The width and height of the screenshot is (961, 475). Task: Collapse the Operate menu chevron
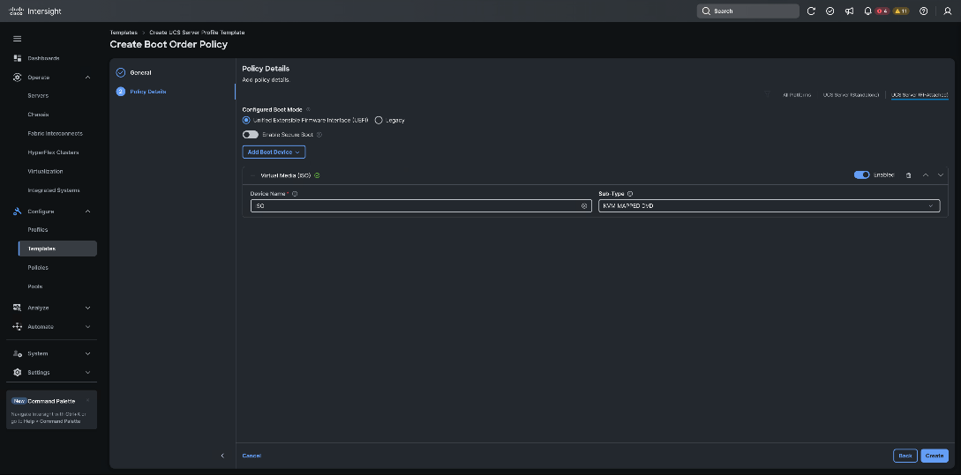click(x=87, y=78)
